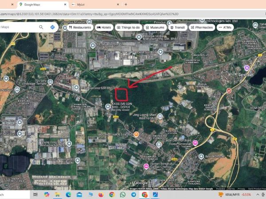Click the Google logo on the map

[141, 183]
